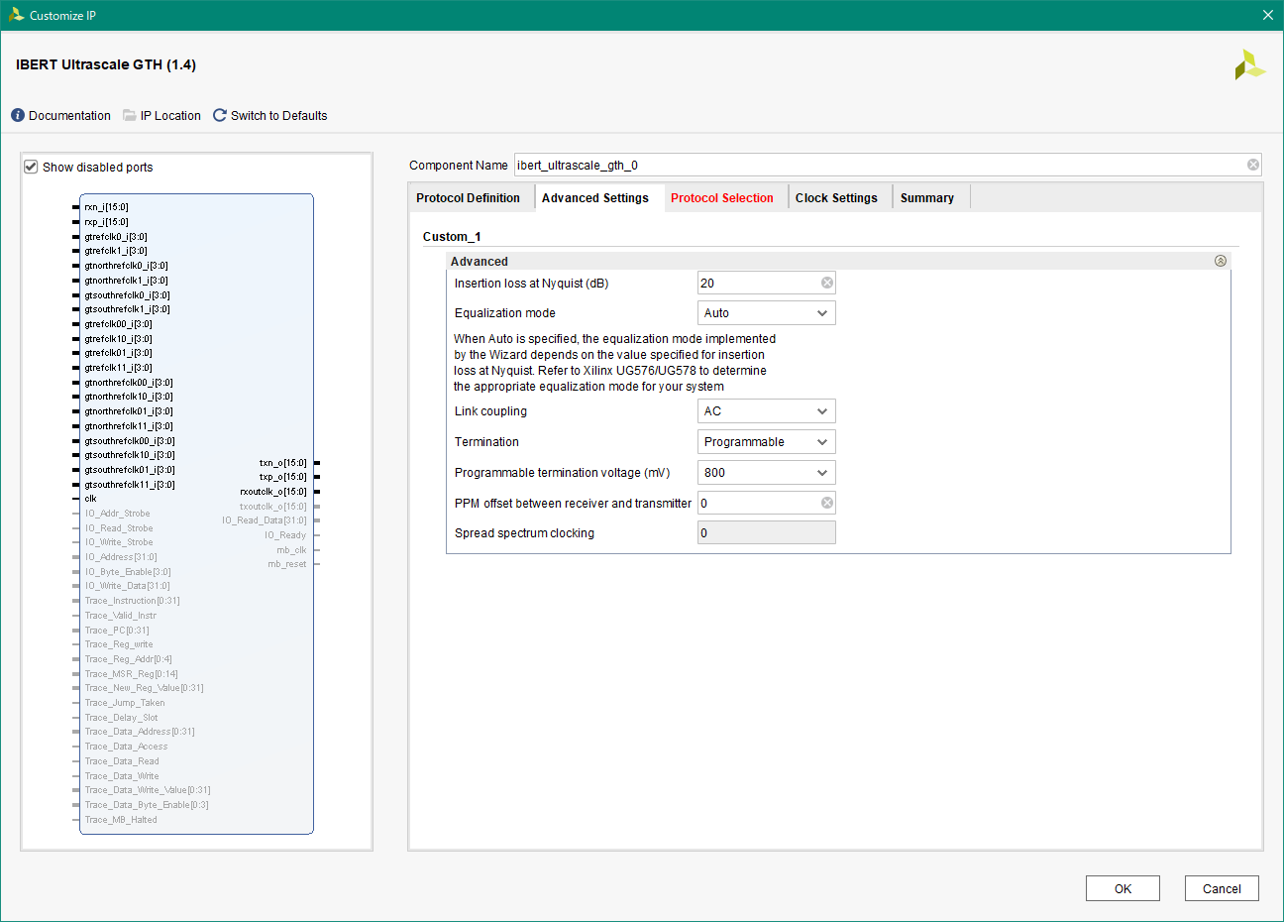The image size is (1284, 922).
Task: Select the IO_Addr_Strobe port
Action: (117, 514)
